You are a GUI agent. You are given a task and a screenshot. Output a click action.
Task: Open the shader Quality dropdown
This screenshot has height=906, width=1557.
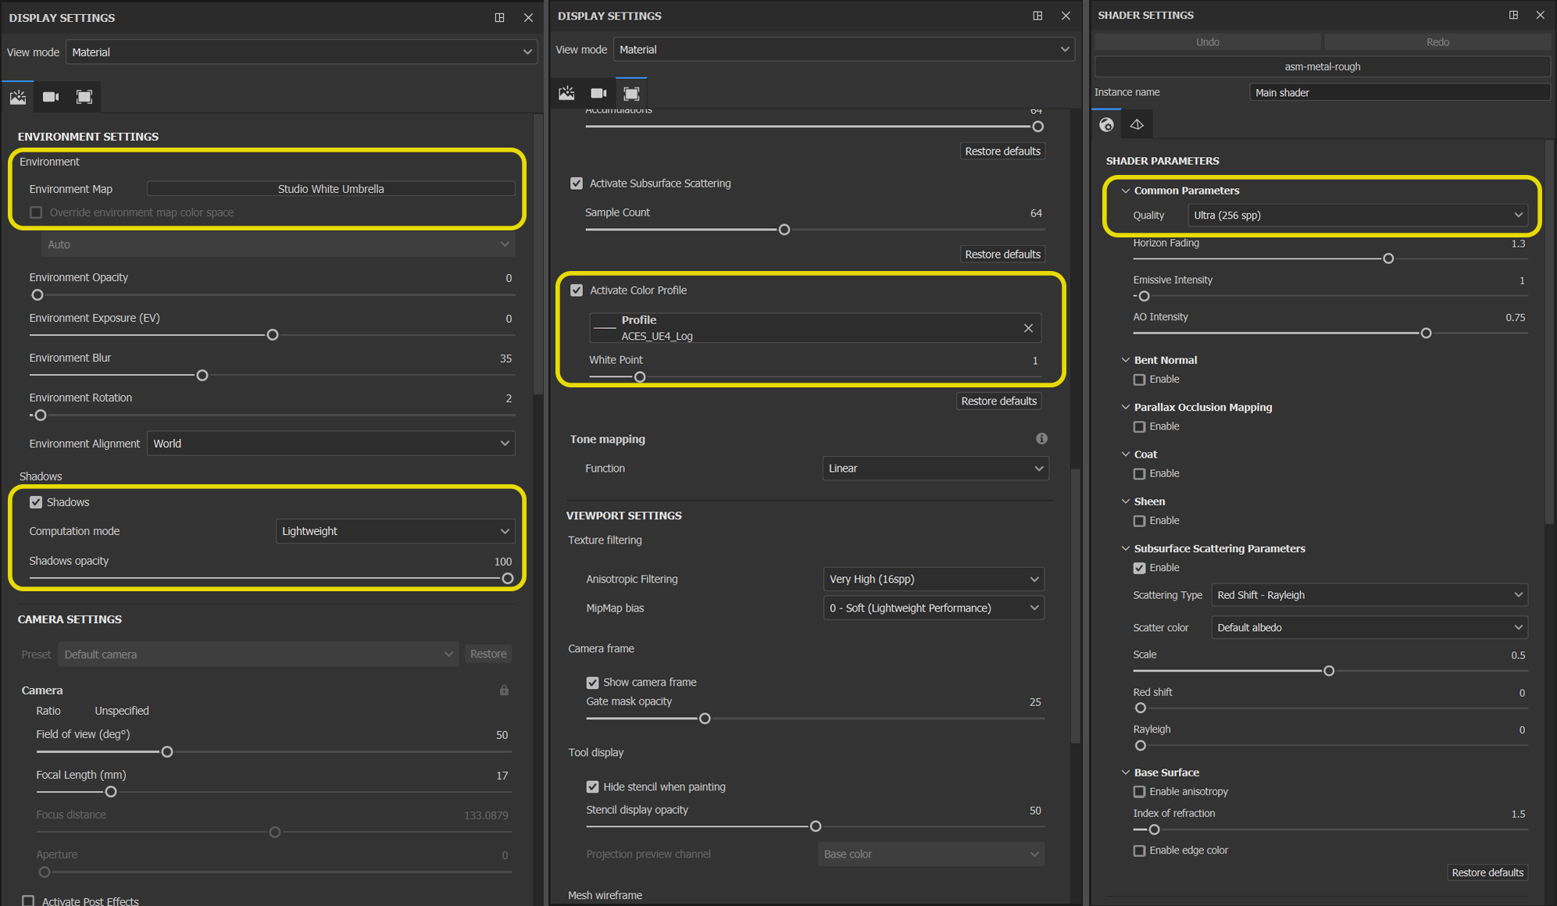coord(1357,216)
